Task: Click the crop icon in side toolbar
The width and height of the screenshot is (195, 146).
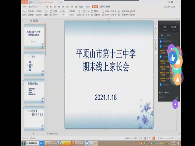Action: coord(156,36)
